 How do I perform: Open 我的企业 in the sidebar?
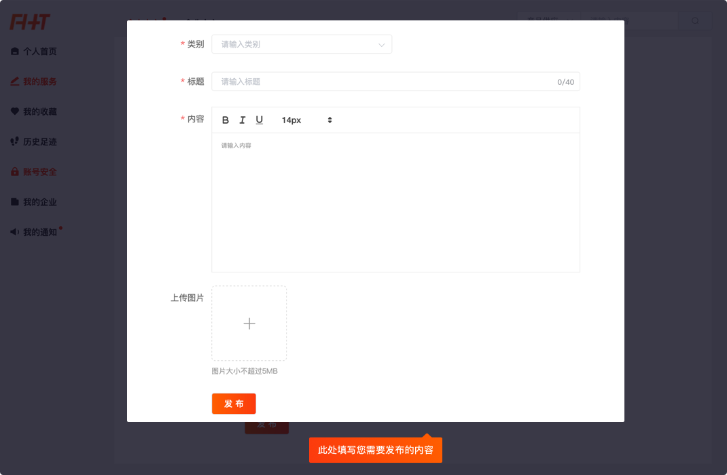[x=39, y=202]
